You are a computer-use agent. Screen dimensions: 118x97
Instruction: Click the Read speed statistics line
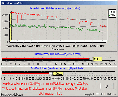pos(45,84)
